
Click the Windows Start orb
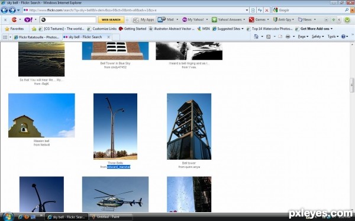[8, 217]
